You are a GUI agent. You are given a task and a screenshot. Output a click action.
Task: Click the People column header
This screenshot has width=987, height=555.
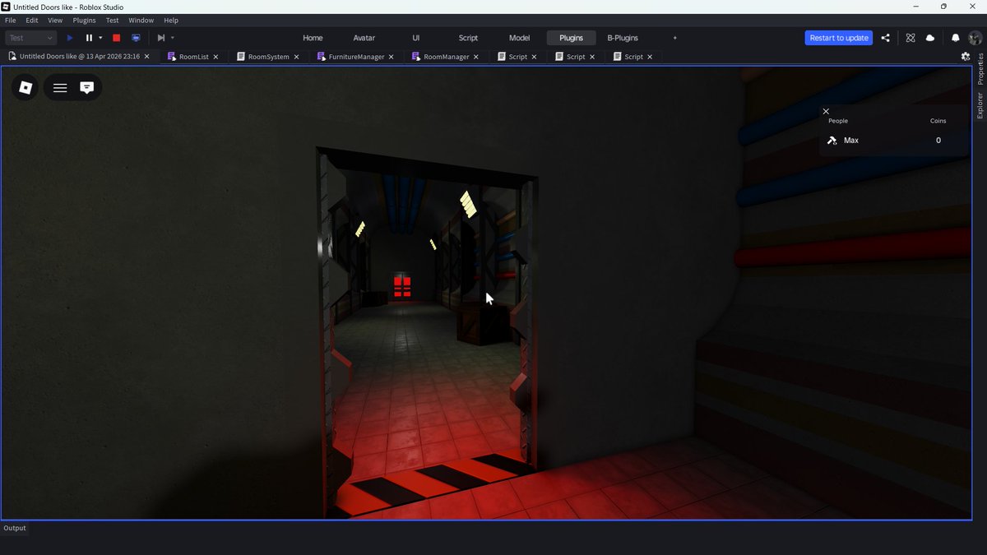[x=838, y=121]
